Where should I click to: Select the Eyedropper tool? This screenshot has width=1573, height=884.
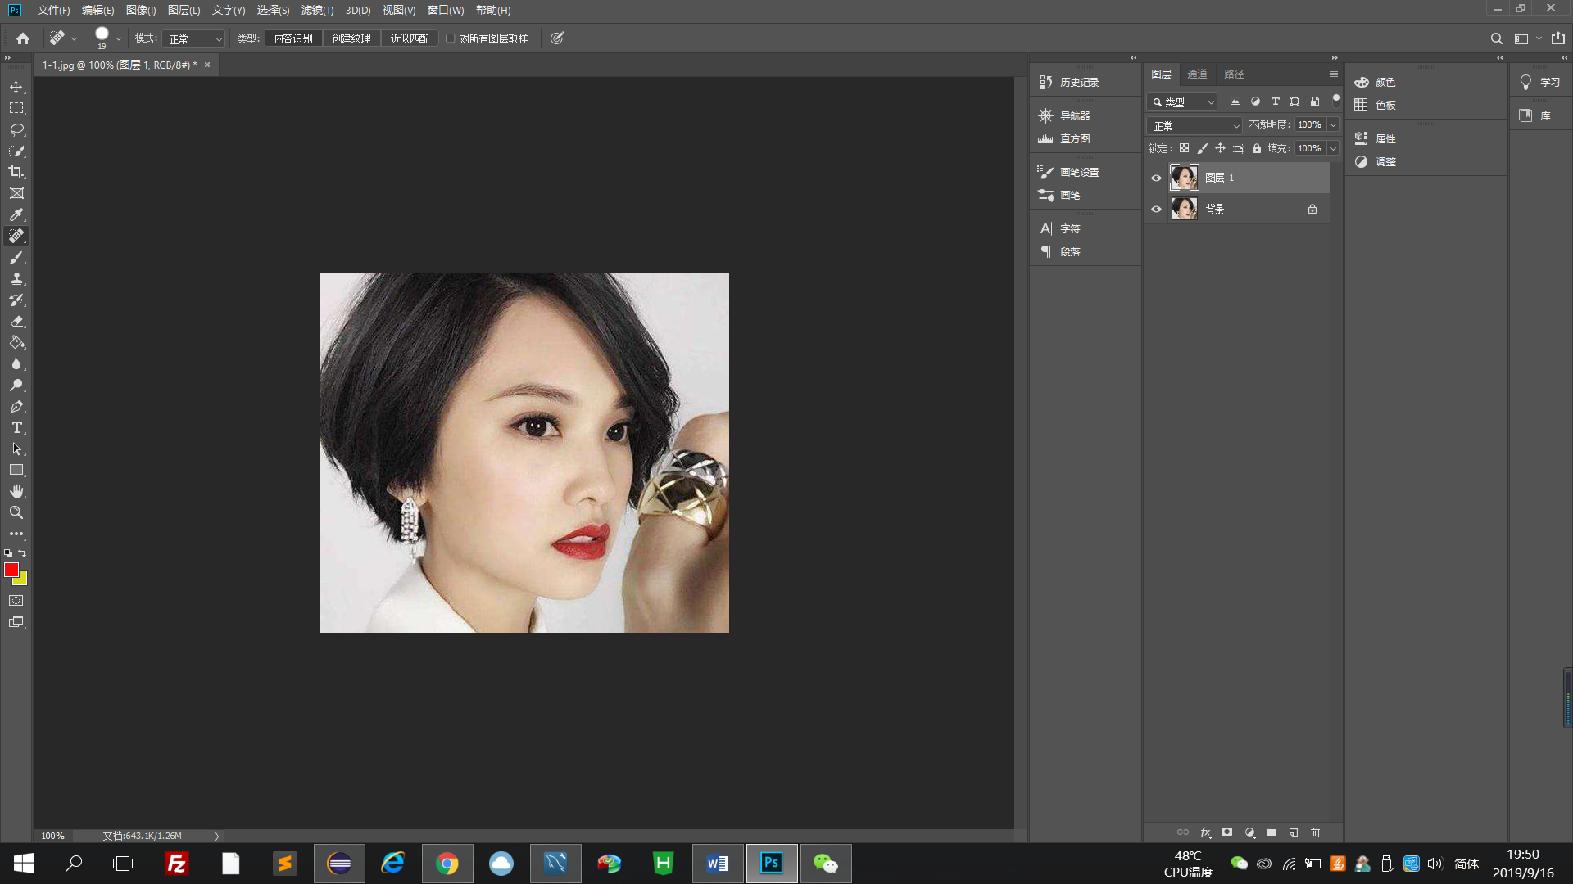click(16, 214)
